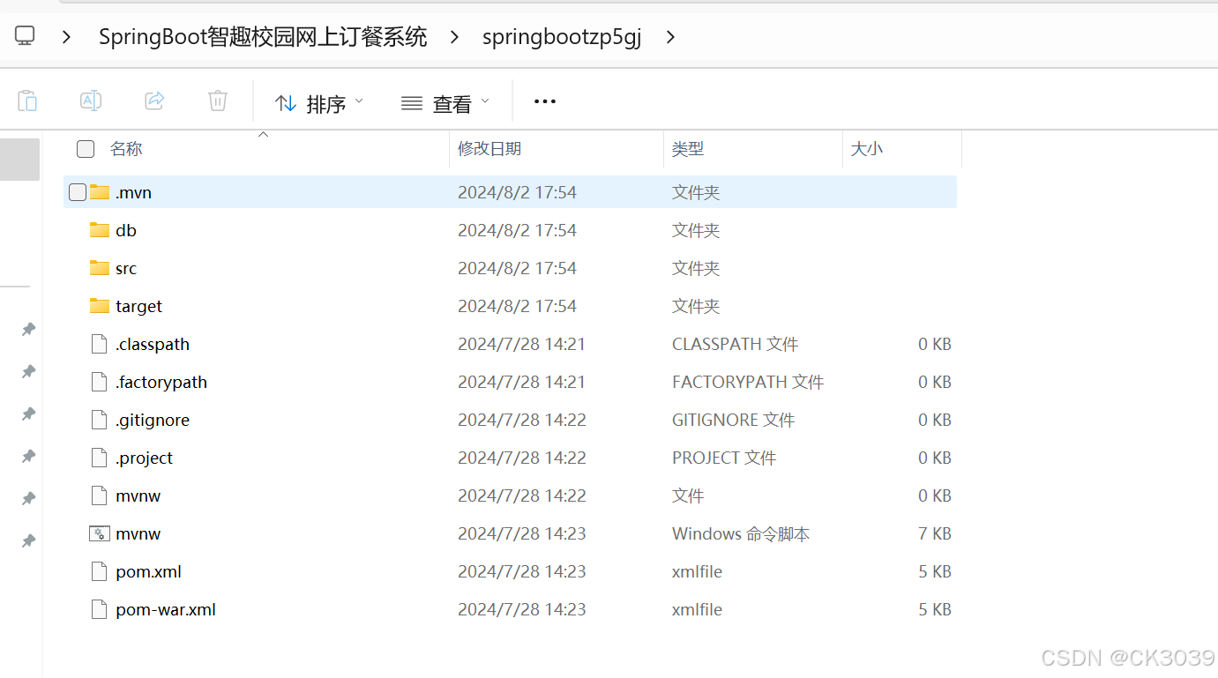Click the Share toolbar icon

pyautogui.click(x=154, y=101)
